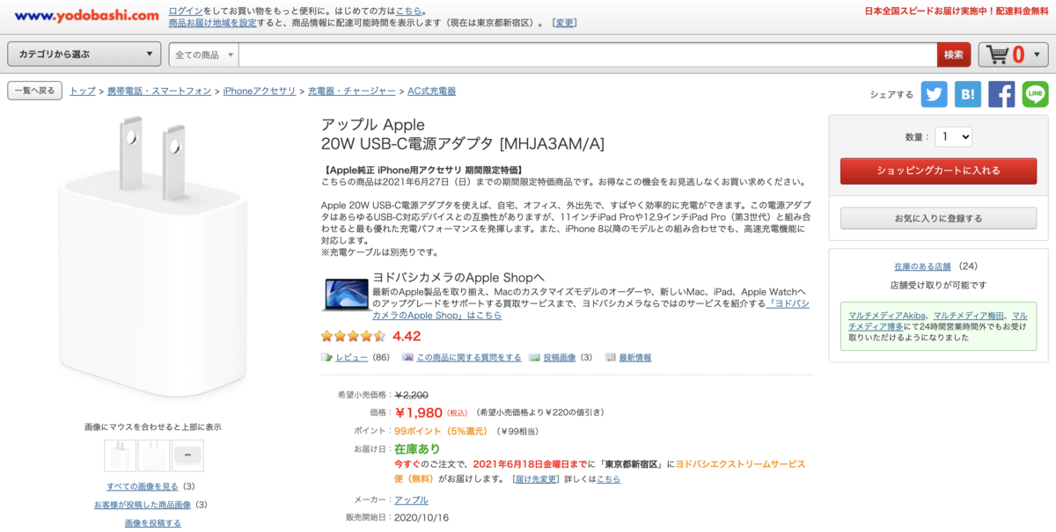Share the product on LINE
Viewport: 1056px width, 532px height.
(x=1035, y=94)
